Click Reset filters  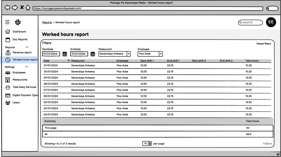(x=263, y=44)
